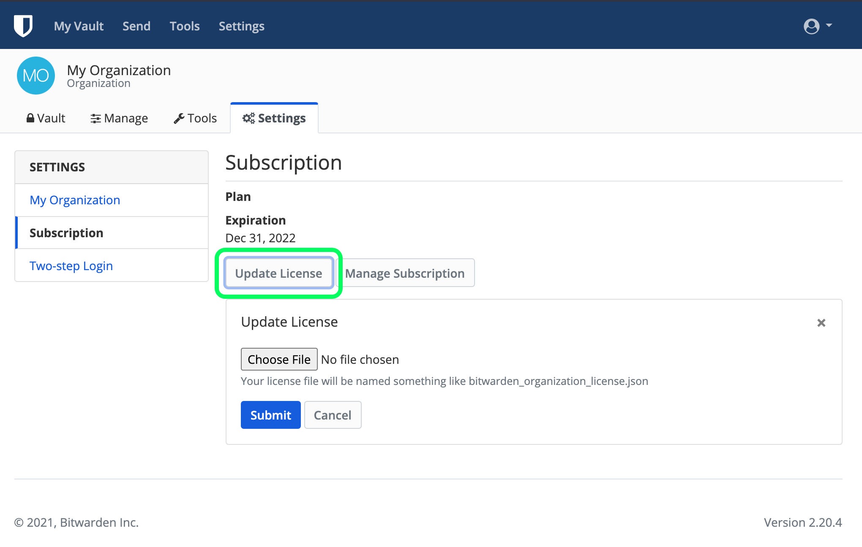
Task: Click the 'No file chosen' text
Action: pyautogui.click(x=360, y=360)
